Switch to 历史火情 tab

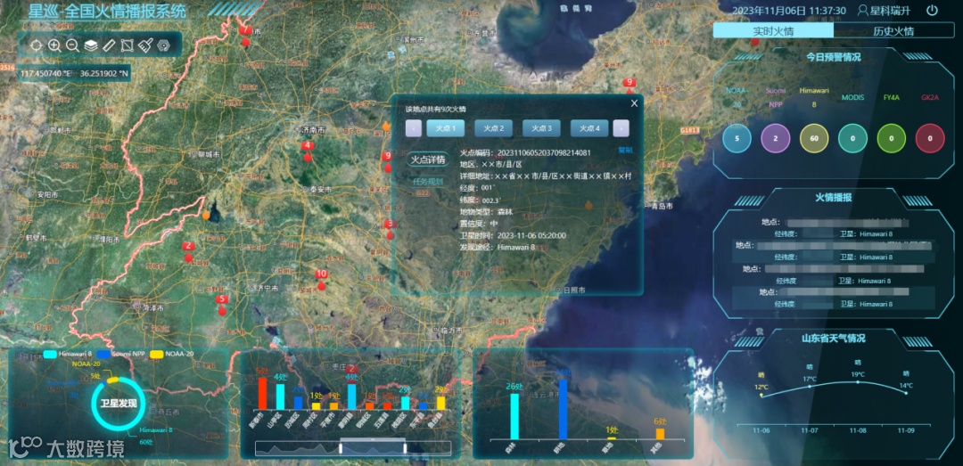pos(893,30)
